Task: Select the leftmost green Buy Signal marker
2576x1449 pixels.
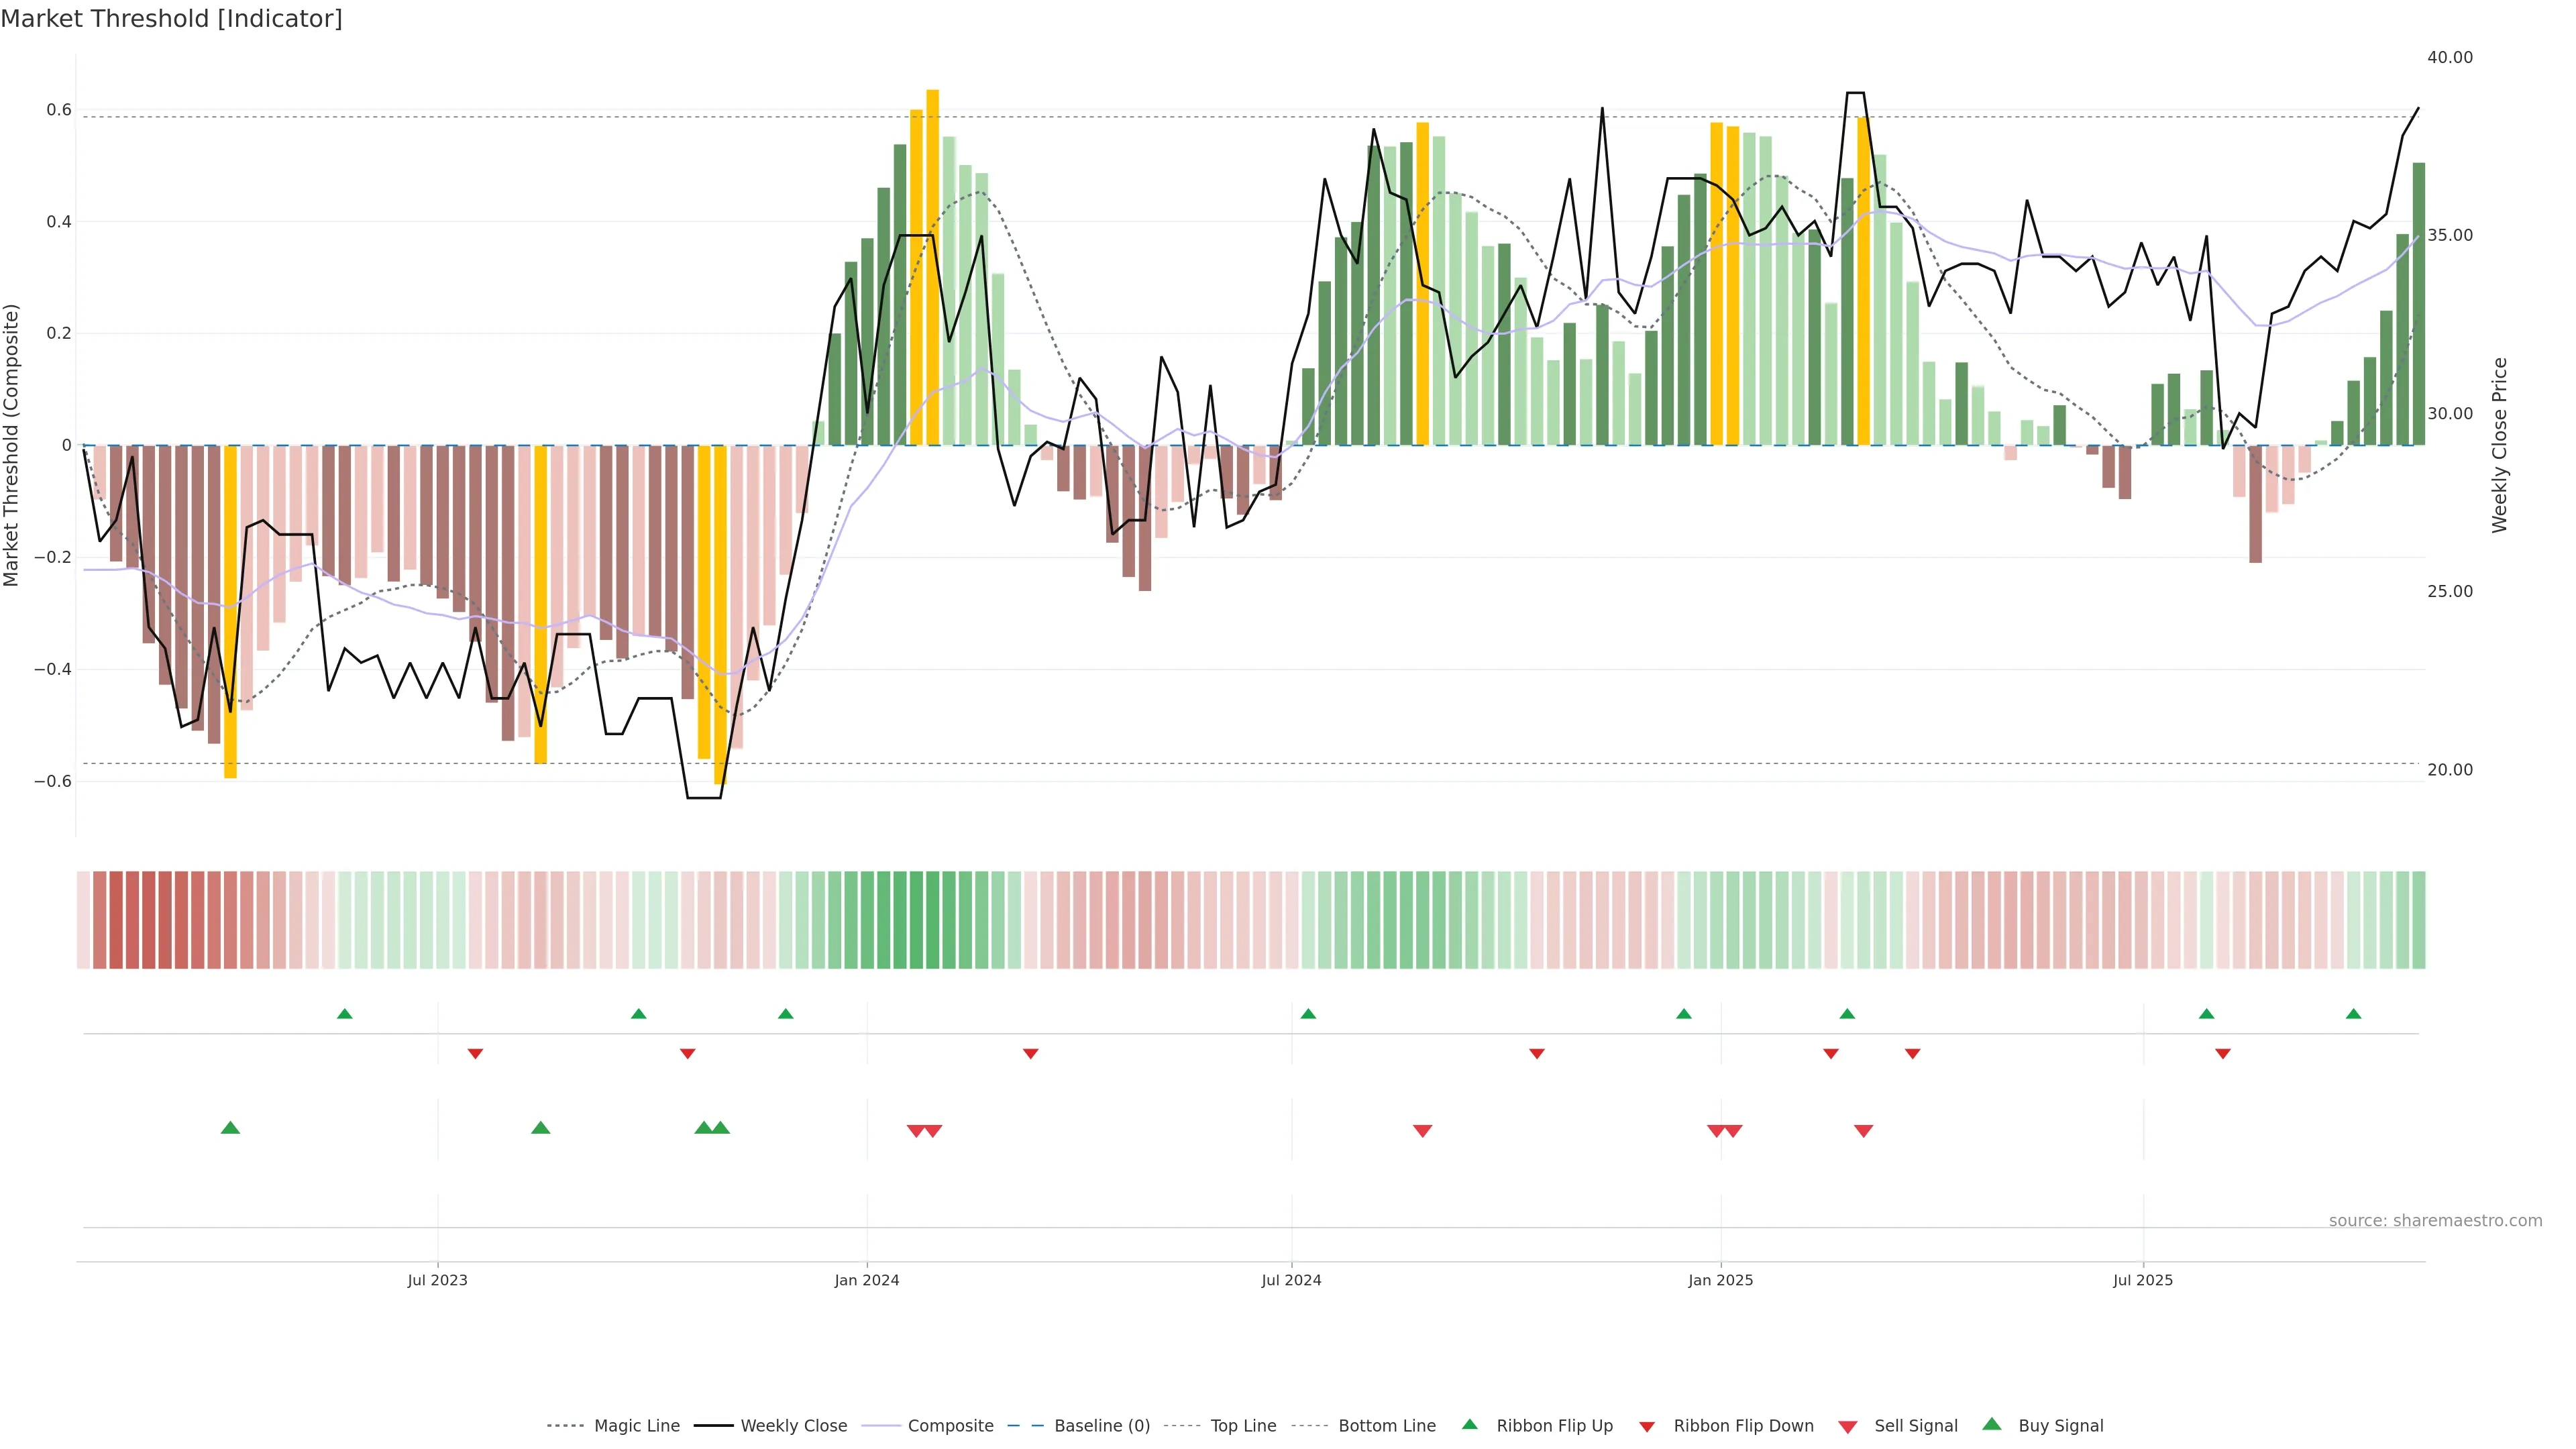Action: click(230, 1128)
